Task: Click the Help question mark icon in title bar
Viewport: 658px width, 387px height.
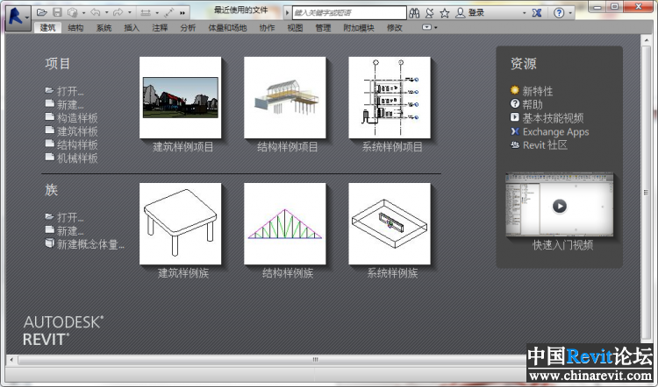Action: point(559,13)
